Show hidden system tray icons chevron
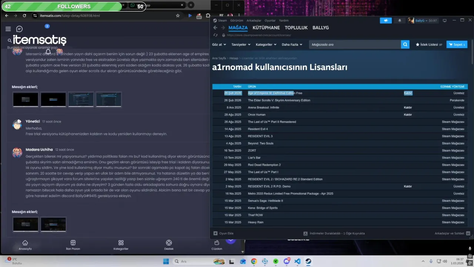Image resolution: width=474 pixels, height=267 pixels. point(423,261)
